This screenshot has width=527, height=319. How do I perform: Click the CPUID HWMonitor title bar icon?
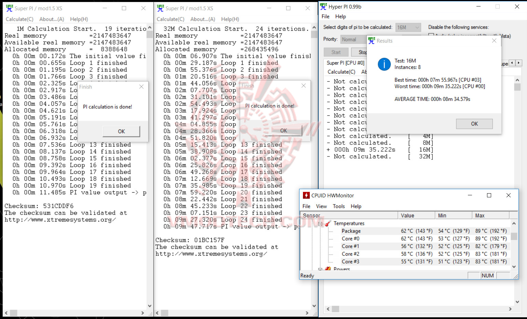coord(306,195)
